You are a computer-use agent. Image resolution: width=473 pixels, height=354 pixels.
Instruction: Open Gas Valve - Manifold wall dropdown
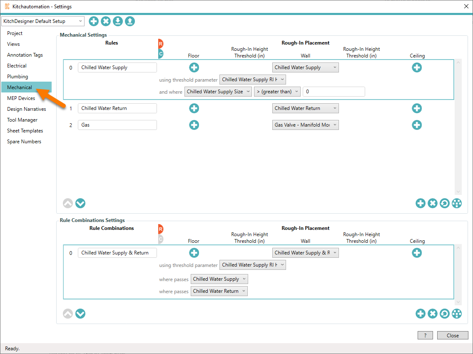point(306,125)
